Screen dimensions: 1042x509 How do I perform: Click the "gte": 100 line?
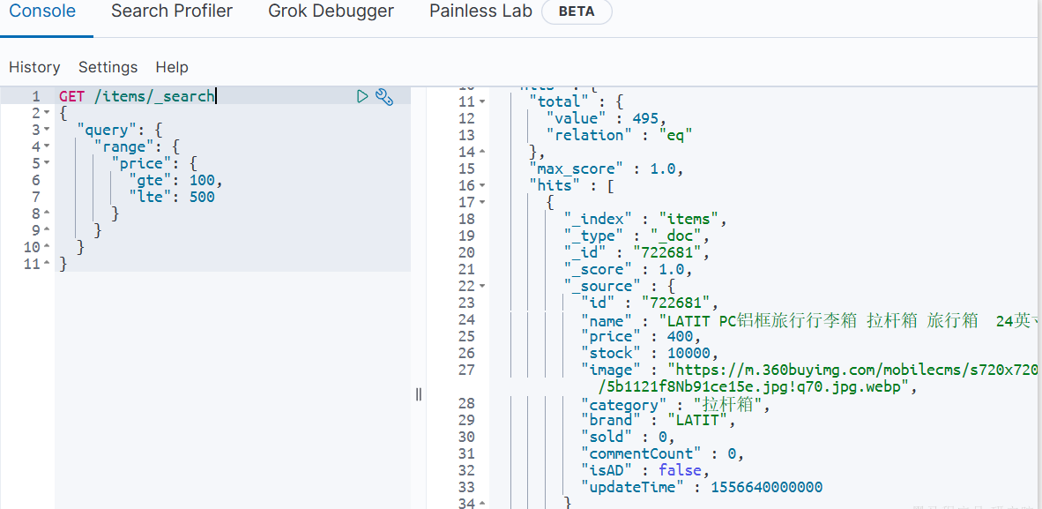[x=175, y=180]
